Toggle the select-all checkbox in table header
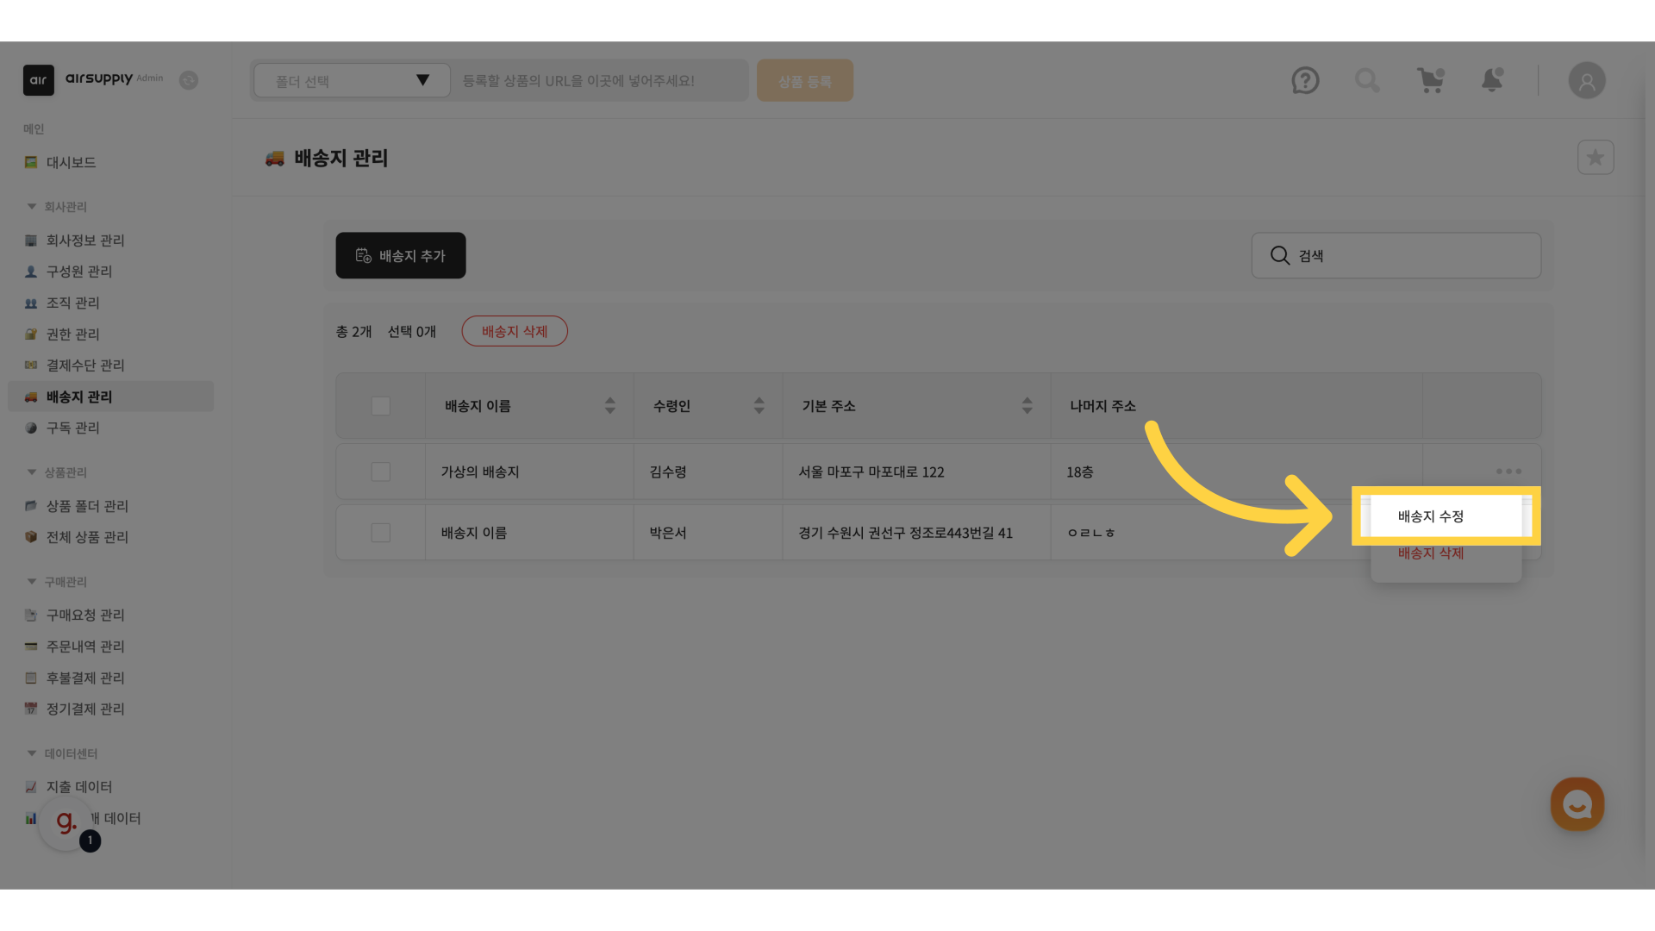This screenshot has height=931, width=1655. tap(380, 406)
